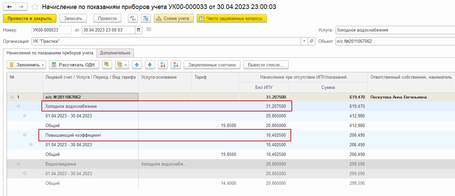
Task: Click the Ответственный собственник, наниматель header
Action: point(411,82)
